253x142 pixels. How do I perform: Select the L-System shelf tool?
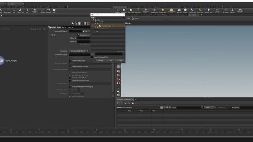pos(42,11)
